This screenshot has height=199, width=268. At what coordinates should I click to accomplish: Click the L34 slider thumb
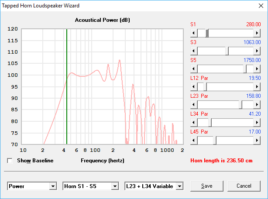(210, 123)
